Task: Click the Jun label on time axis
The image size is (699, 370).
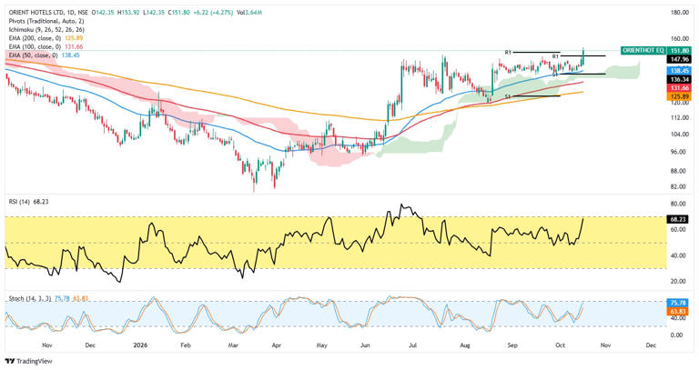Action: click(x=365, y=345)
